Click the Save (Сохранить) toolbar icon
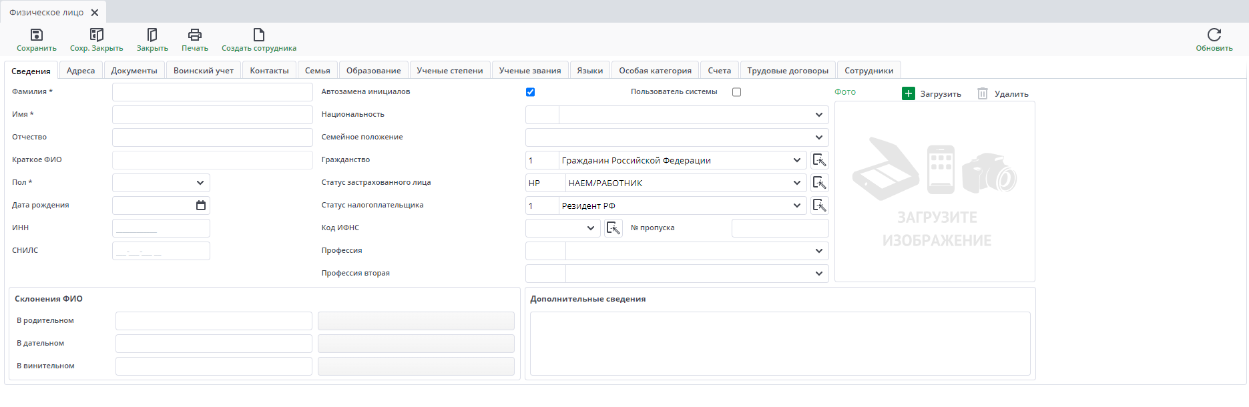 click(37, 35)
